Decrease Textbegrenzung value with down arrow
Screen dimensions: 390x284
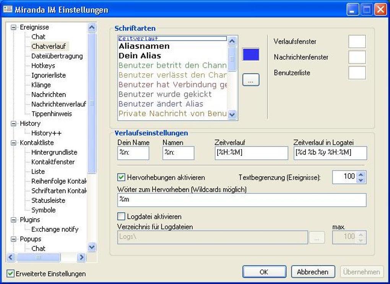click(361, 180)
